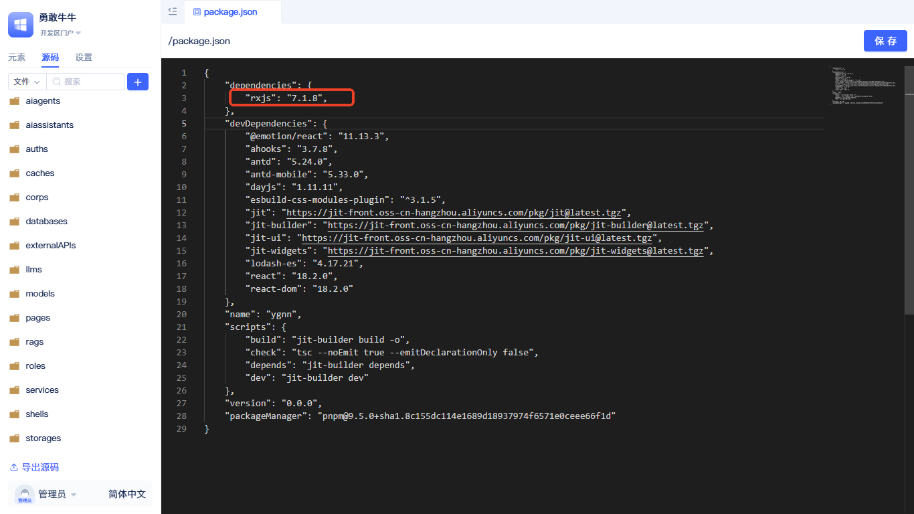
Task: Collapse the sidebar with the fold icon
Action: pos(173,11)
